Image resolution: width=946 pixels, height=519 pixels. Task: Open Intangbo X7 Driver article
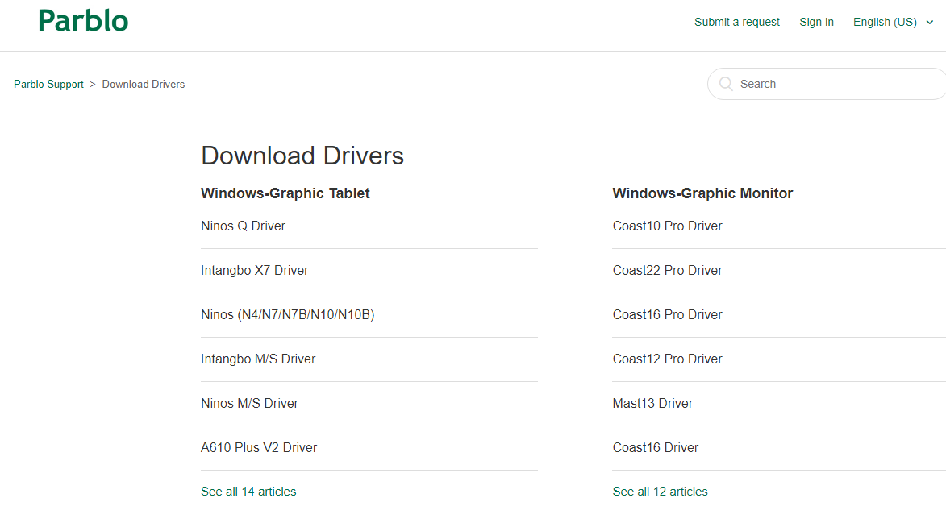[x=255, y=270]
